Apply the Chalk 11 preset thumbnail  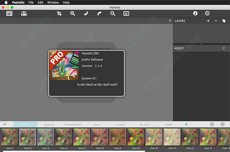pos(190,137)
